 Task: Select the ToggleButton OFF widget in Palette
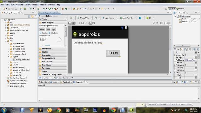pyautogui.click(x=54, y=29)
